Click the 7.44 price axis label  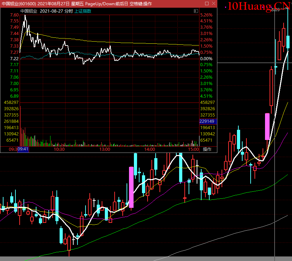tap(14, 34)
